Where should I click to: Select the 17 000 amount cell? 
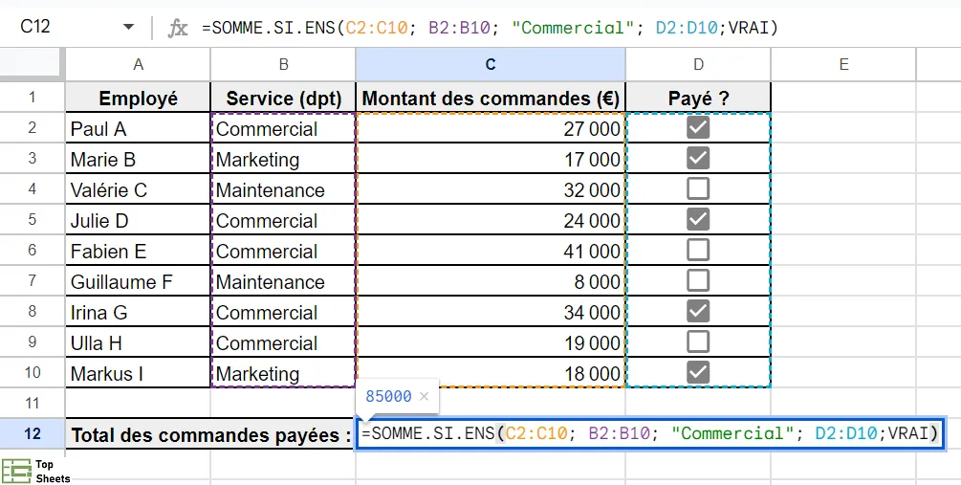(x=491, y=159)
